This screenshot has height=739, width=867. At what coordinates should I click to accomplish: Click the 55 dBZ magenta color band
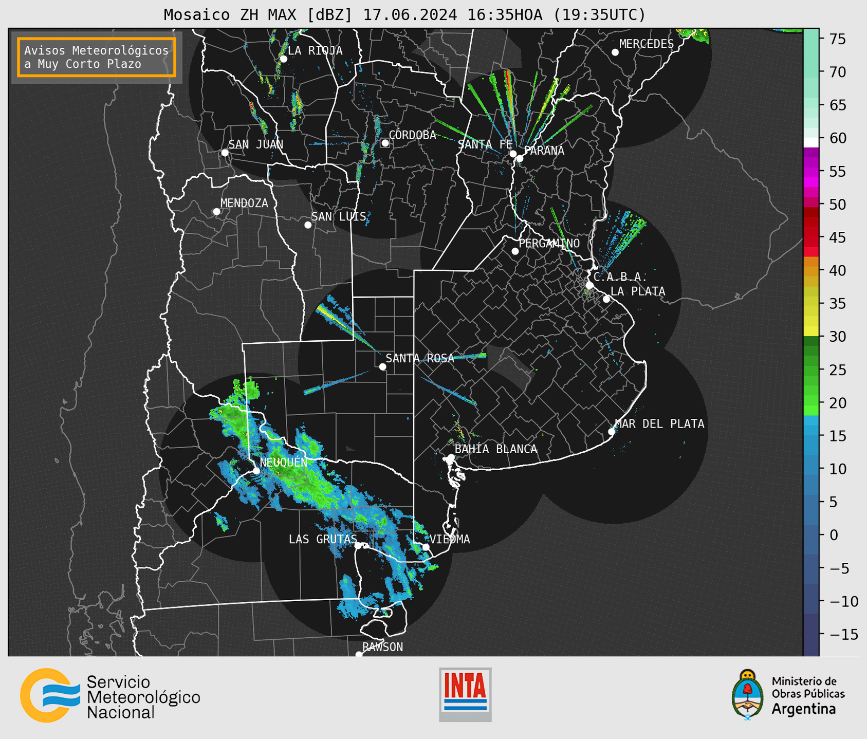click(811, 171)
